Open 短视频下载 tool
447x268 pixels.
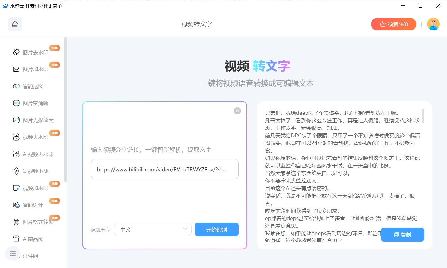coord(35,171)
